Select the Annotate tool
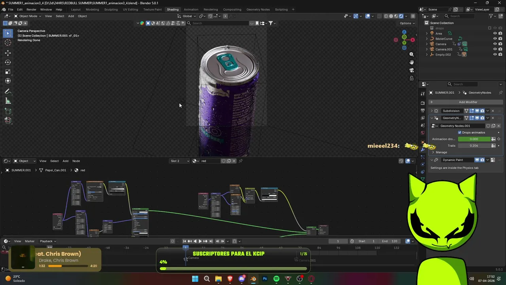Image resolution: width=506 pixels, height=285 pixels. [x=8, y=91]
